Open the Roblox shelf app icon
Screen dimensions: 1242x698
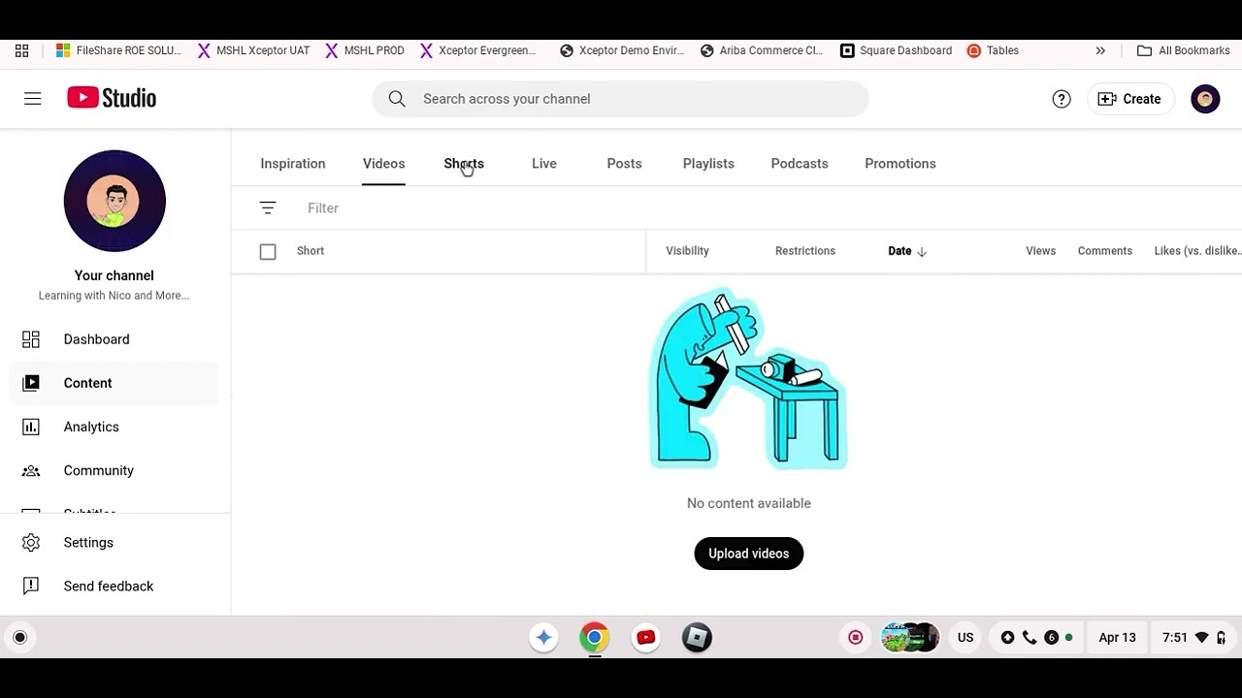click(x=697, y=638)
